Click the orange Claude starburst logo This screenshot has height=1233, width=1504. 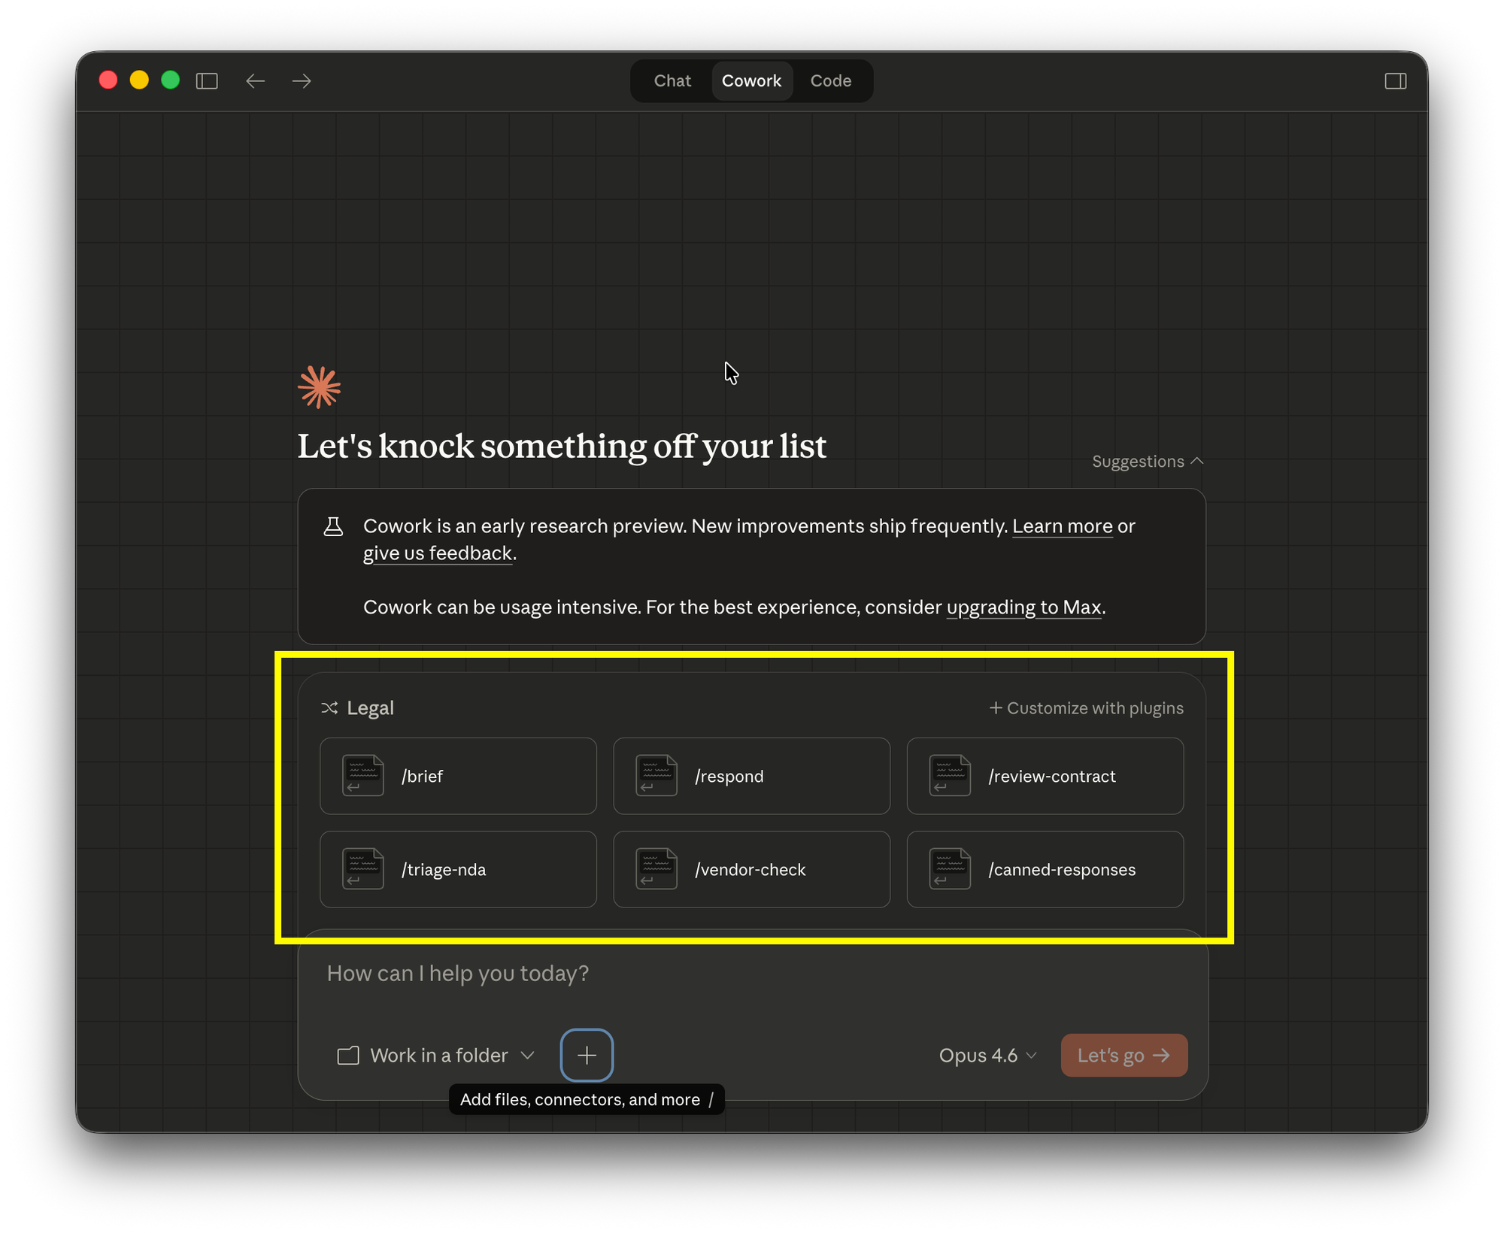pos(319,386)
